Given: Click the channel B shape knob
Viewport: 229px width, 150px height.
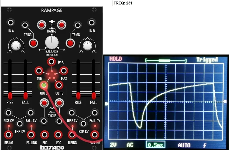Looking at the screenshot, I should pos(87,46).
